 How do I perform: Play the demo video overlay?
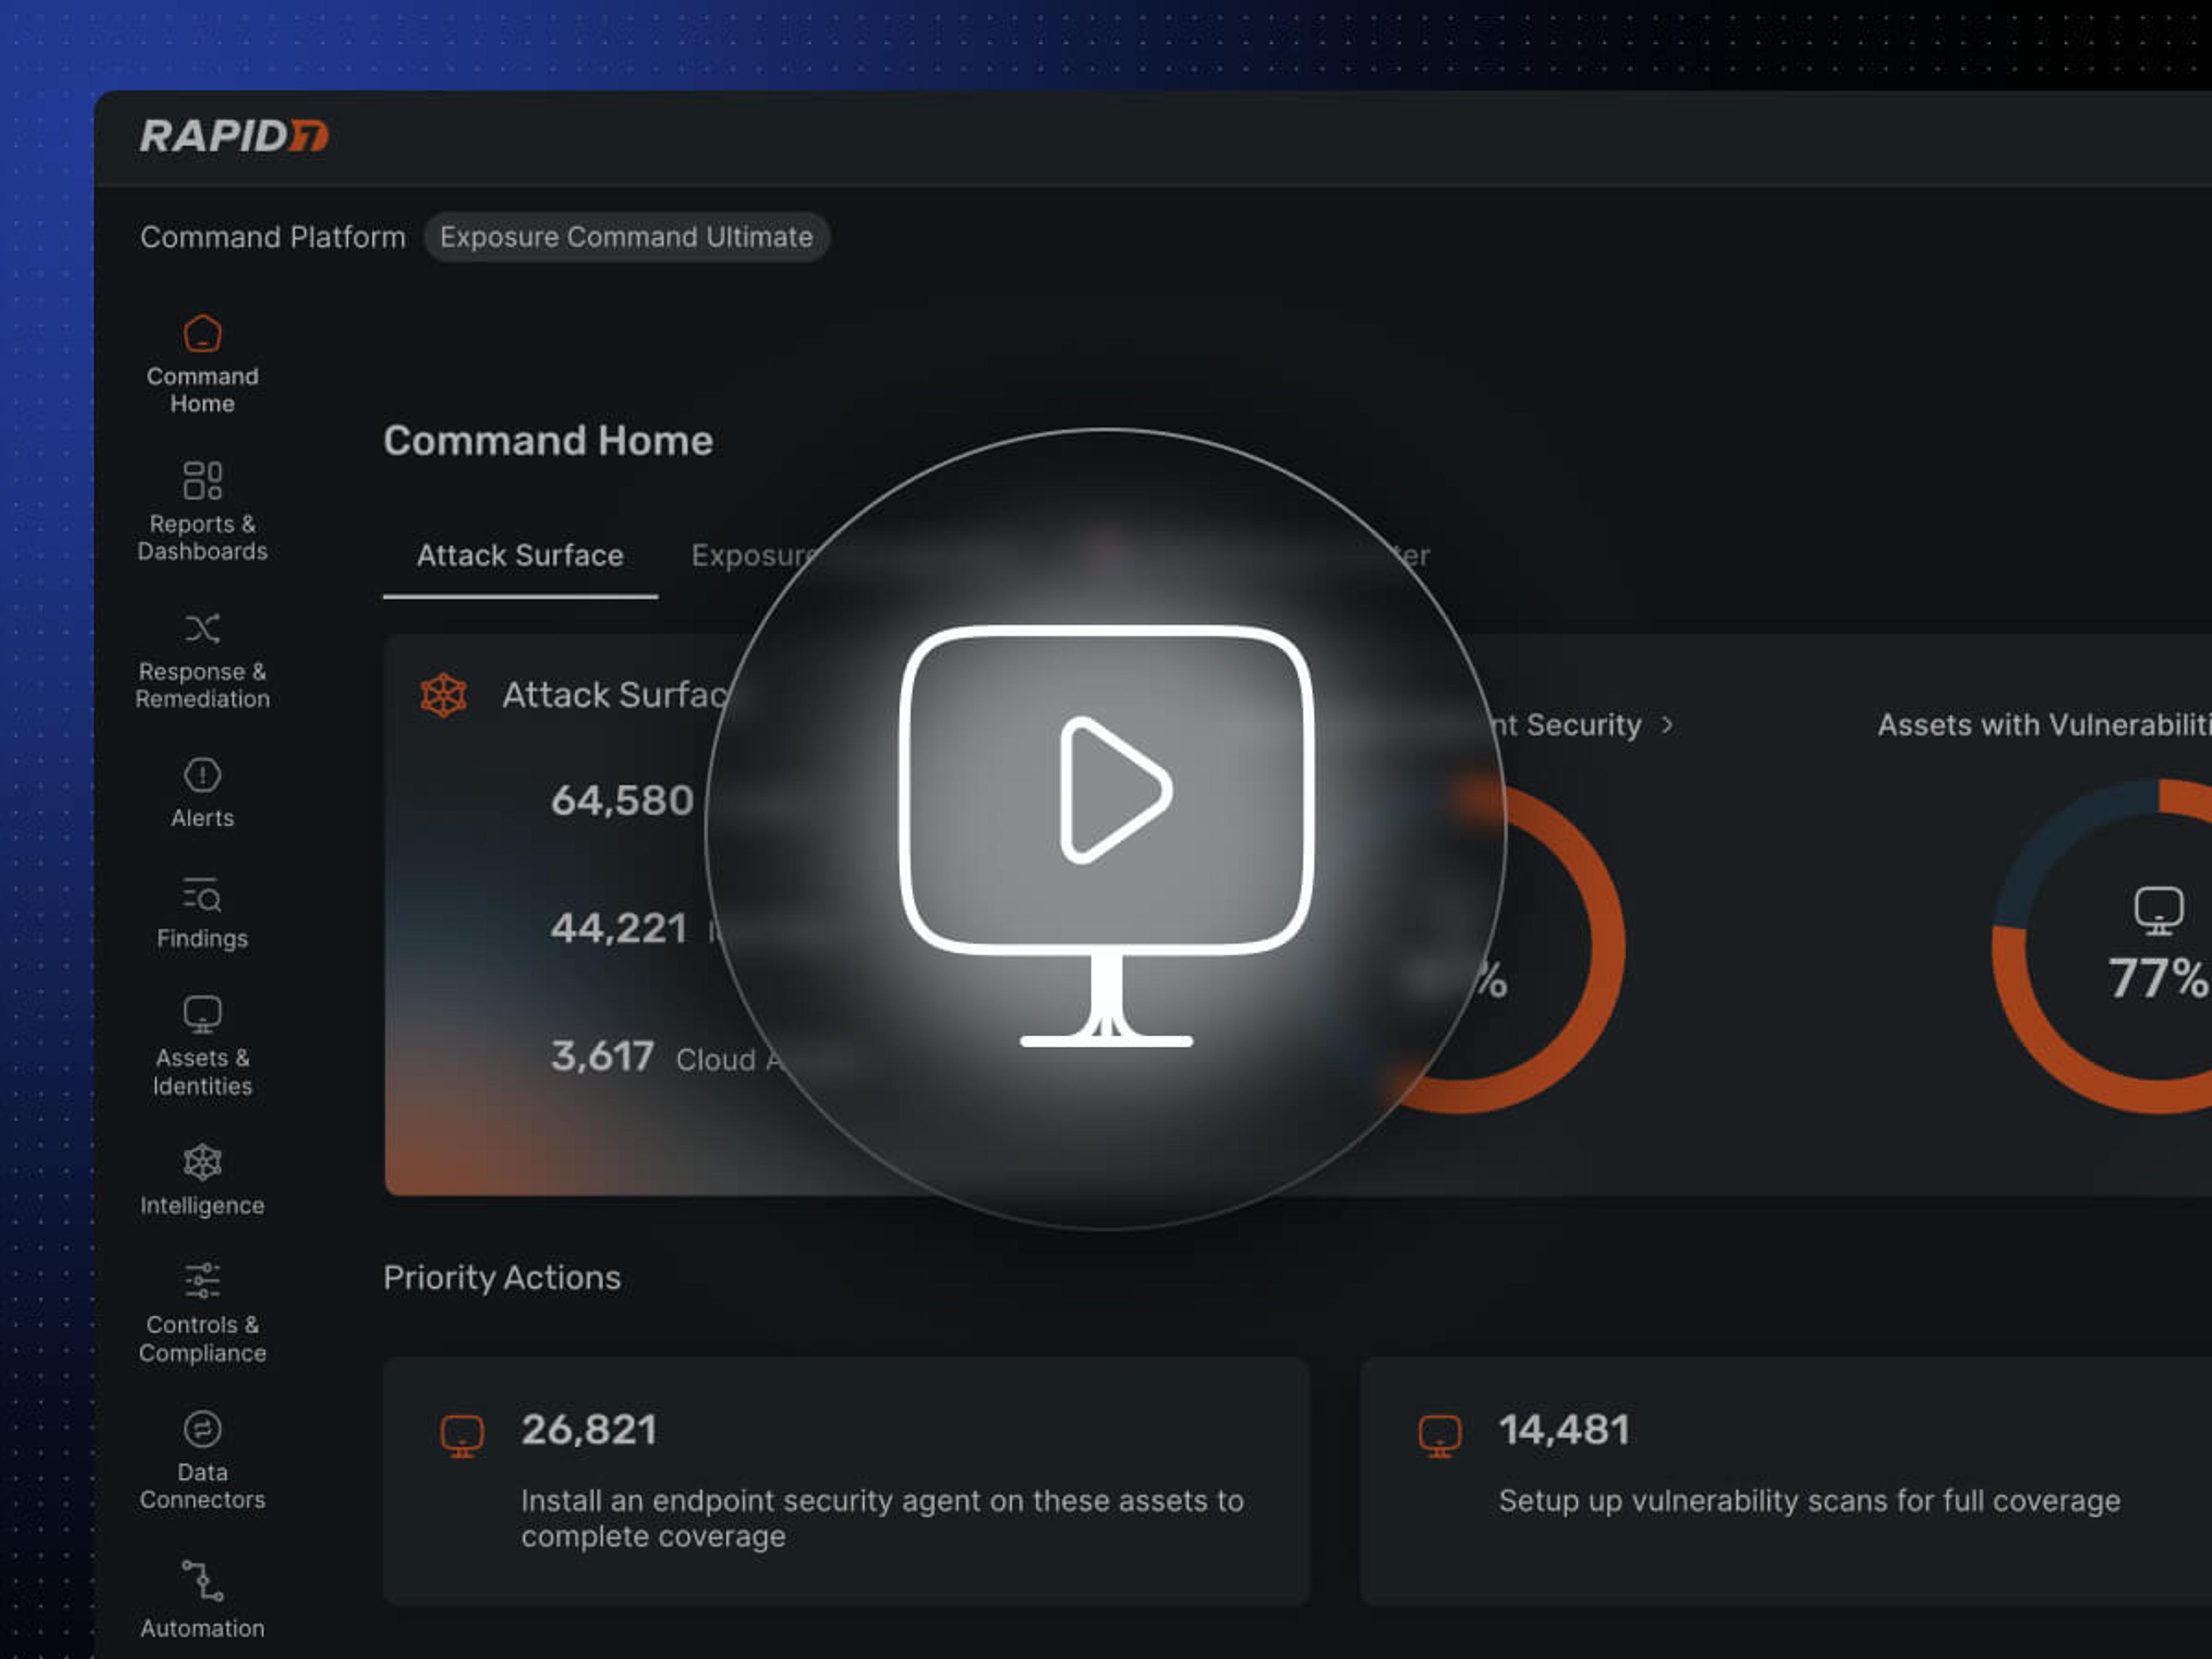(1106, 829)
